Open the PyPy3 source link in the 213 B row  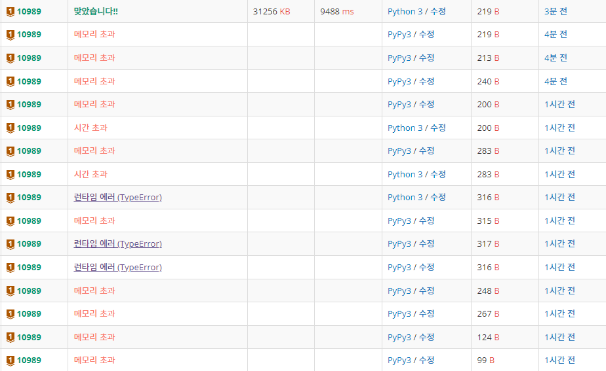point(399,58)
